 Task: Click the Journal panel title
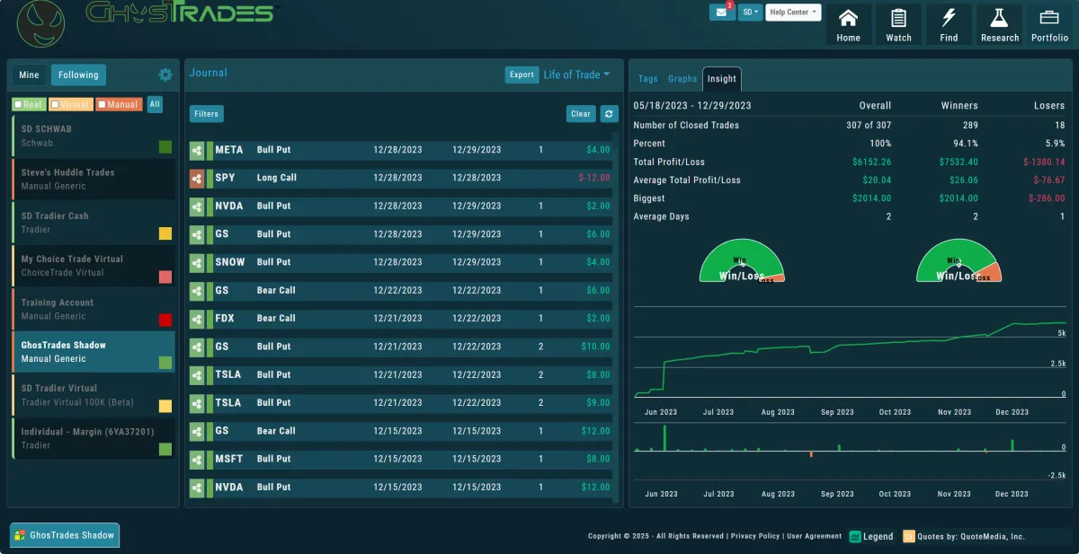pos(209,73)
